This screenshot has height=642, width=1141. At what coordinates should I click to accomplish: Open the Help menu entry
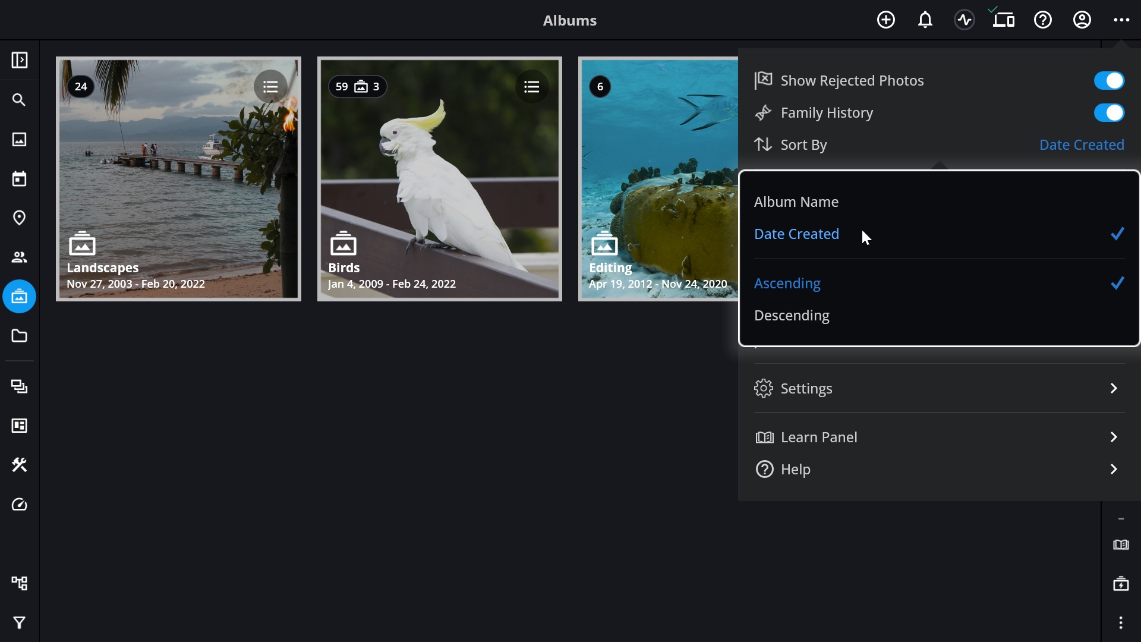(x=939, y=469)
